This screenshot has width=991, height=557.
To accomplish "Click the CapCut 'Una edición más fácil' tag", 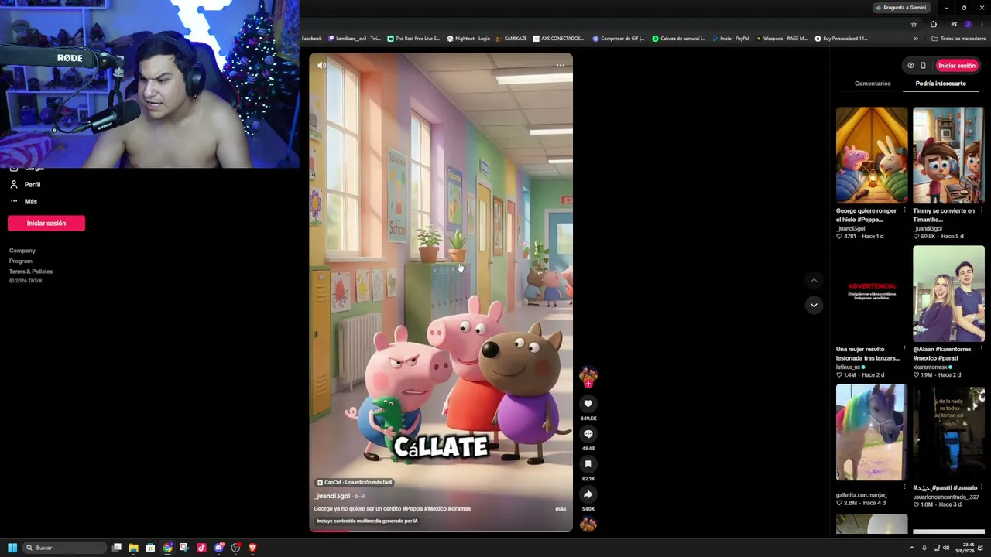I will 355,482.
